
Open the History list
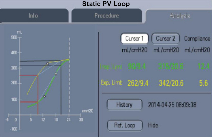[x=124, y=105]
